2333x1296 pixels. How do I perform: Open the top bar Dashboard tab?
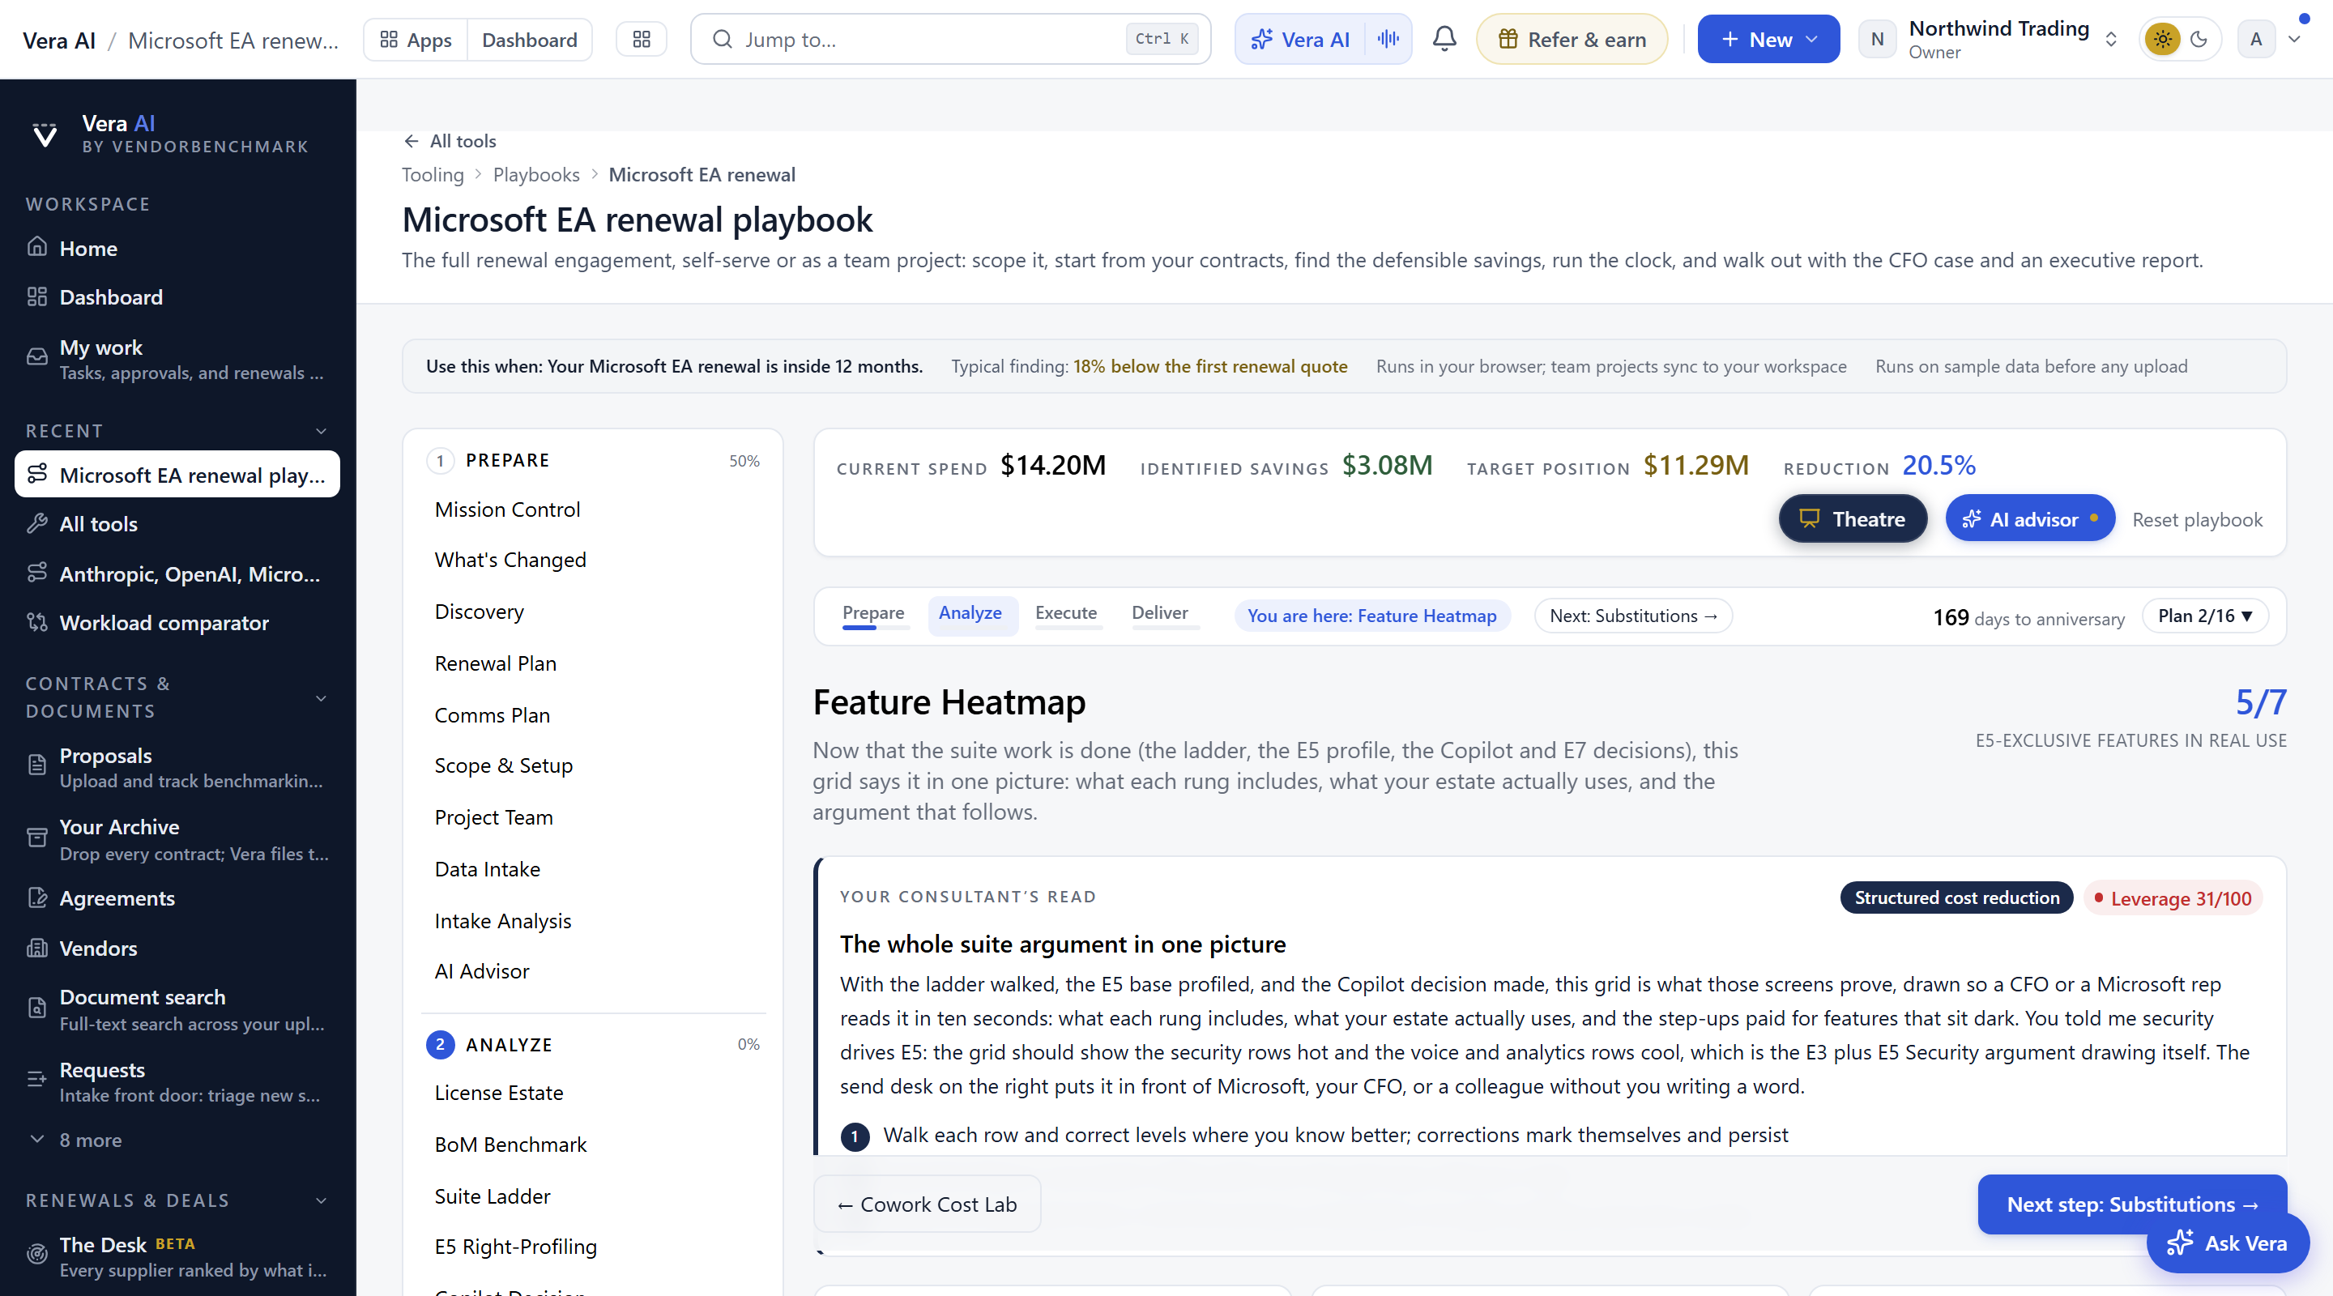coord(529,39)
